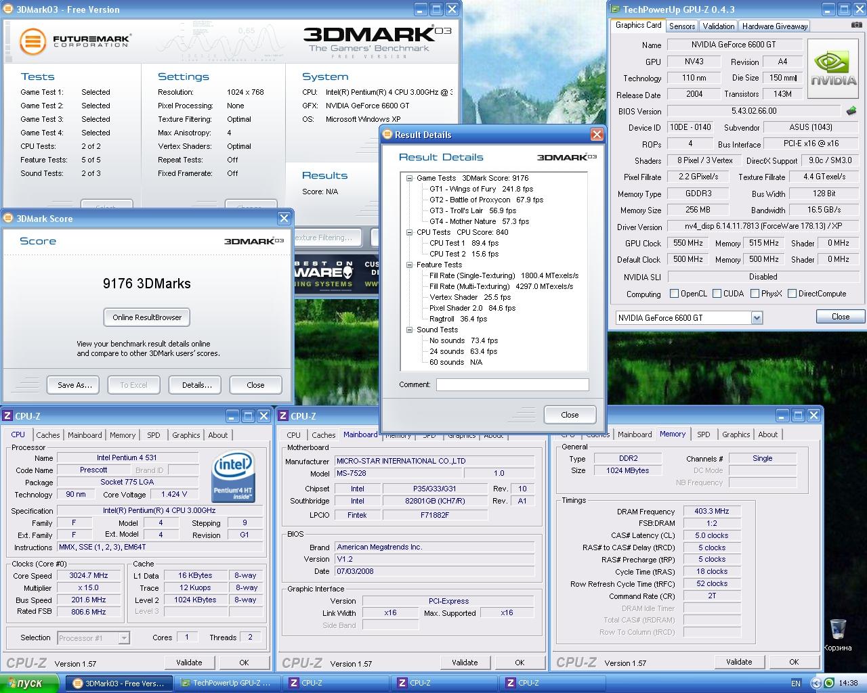Image resolution: width=867 pixels, height=693 pixels.
Task: Select Caches tab in left CPU-Z window
Action: tap(48, 435)
